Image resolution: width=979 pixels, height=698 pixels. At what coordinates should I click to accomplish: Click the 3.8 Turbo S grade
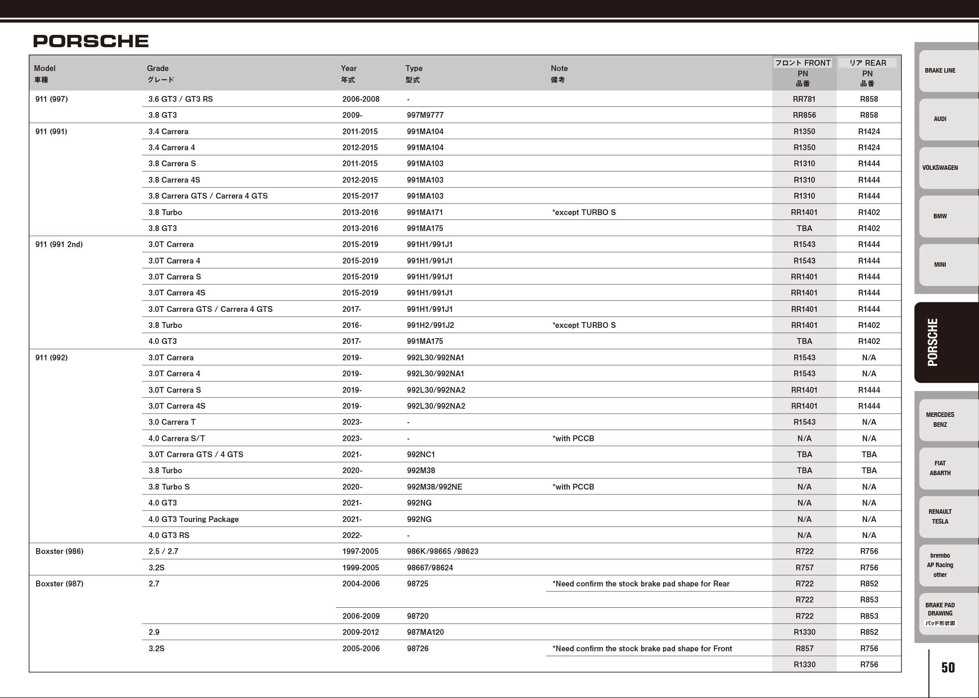169,487
